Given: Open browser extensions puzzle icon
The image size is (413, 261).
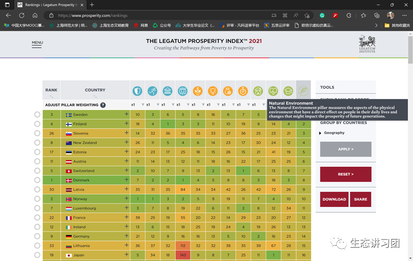Looking at the screenshot, I should click(x=349, y=16).
